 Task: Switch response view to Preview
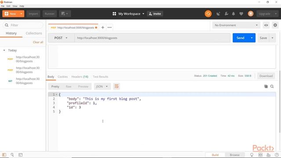83,86
